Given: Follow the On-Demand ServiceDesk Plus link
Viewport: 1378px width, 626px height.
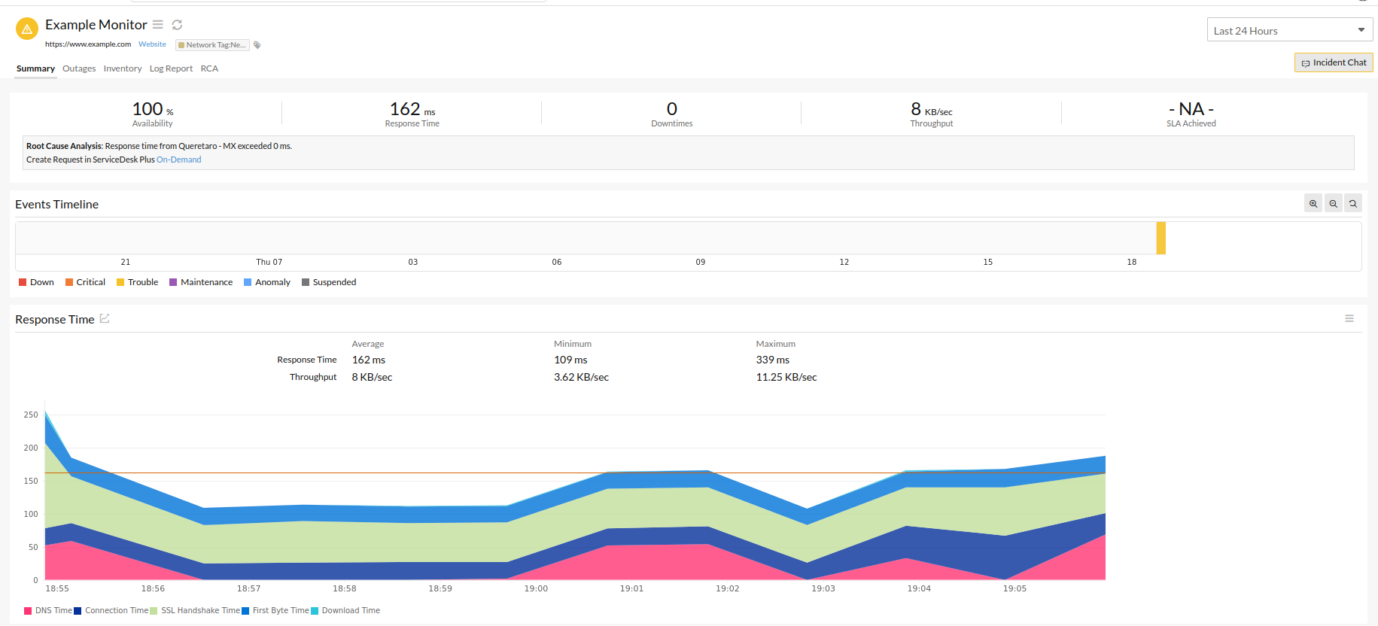Looking at the screenshot, I should point(178,160).
